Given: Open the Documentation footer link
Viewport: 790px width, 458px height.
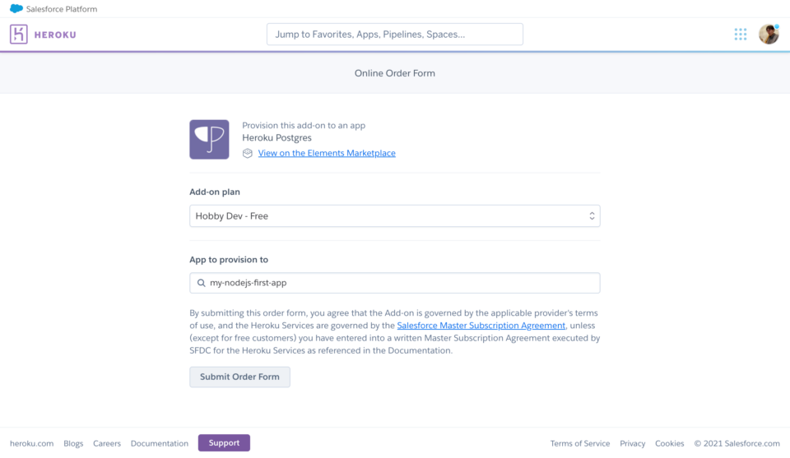Looking at the screenshot, I should pyautogui.click(x=159, y=443).
